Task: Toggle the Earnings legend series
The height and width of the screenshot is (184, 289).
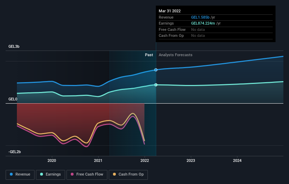Action: pos(50,175)
